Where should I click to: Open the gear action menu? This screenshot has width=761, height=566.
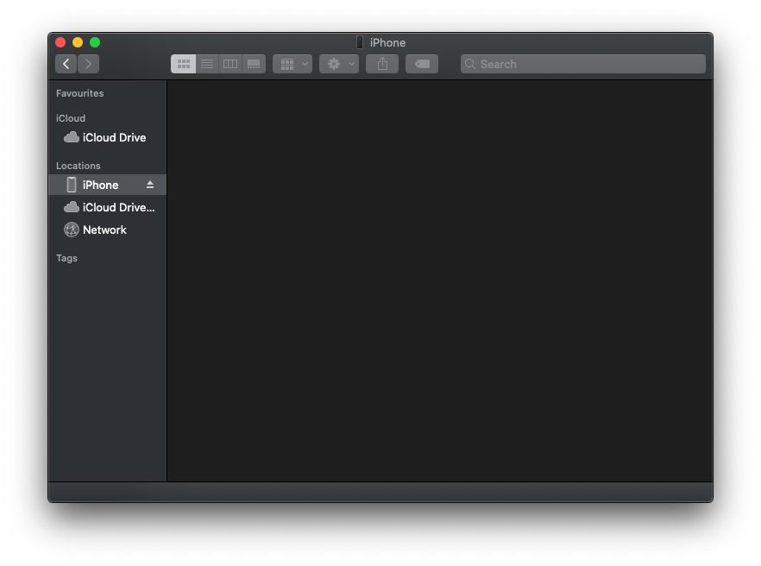(339, 64)
